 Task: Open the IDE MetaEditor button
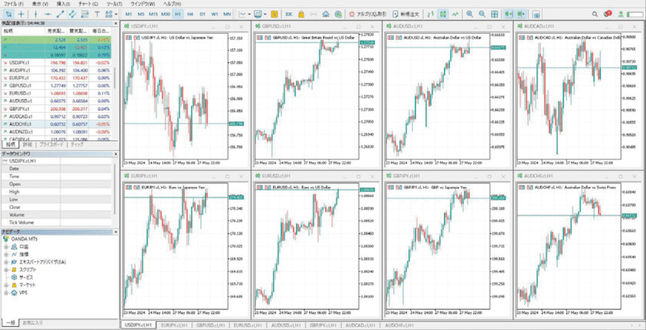point(289,14)
